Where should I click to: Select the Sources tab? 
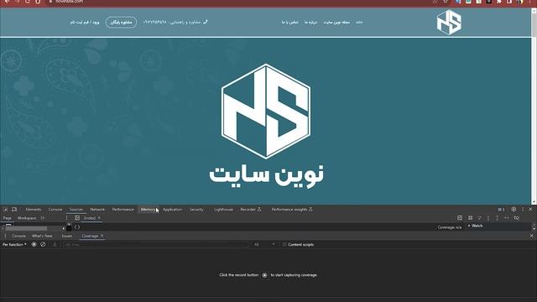(76, 210)
